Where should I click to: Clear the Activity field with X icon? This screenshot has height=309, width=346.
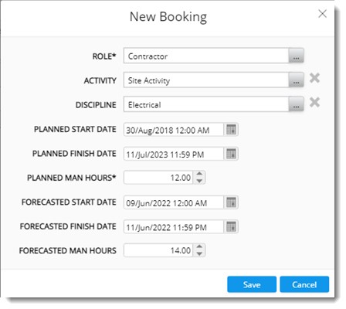click(x=314, y=78)
